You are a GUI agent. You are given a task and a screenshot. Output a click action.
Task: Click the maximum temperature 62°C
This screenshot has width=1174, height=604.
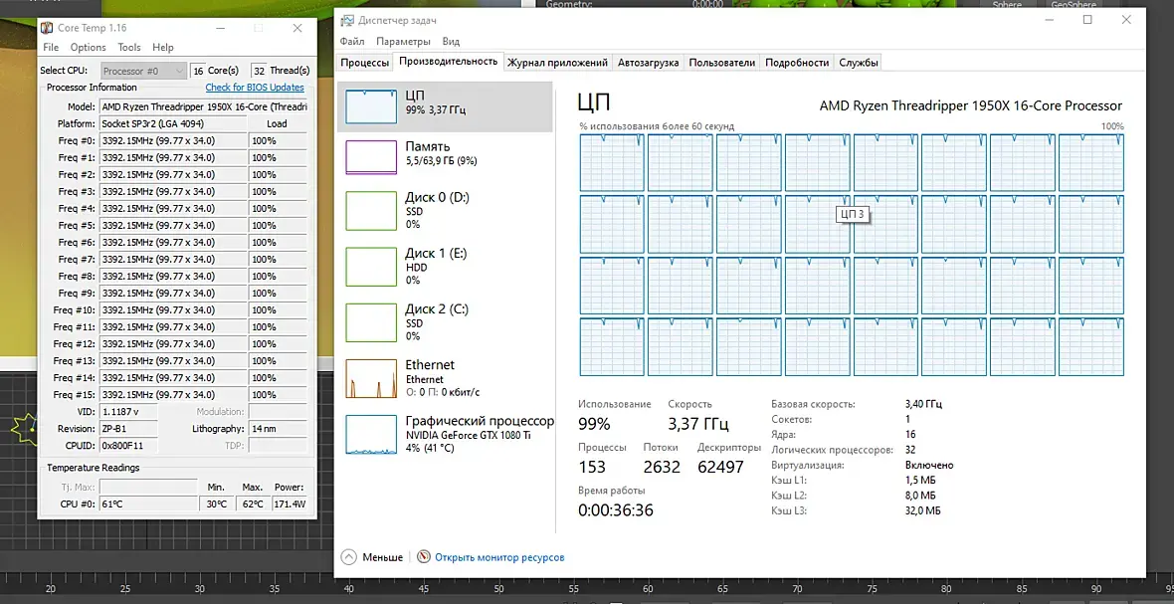point(253,504)
